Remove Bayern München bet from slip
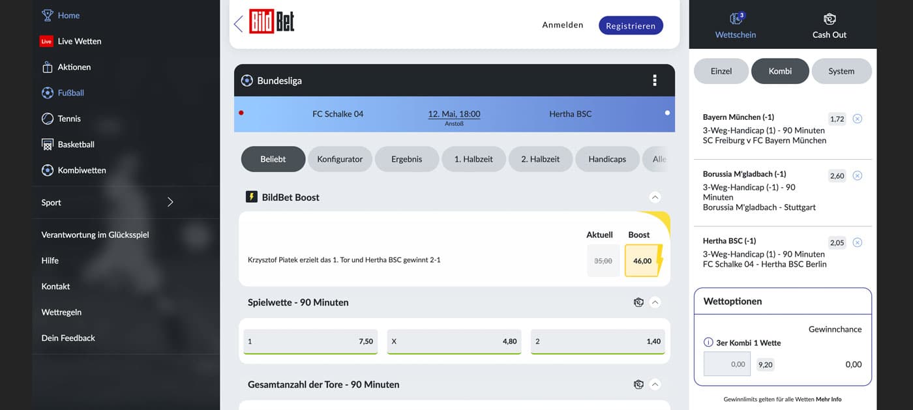 click(x=858, y=119)
